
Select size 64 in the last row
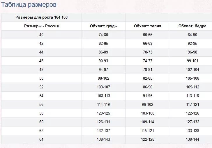pyautogui.click(x=41, y=139)
